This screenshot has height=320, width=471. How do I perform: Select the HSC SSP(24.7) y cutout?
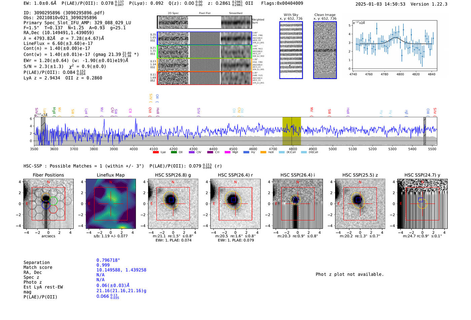pyautogui.click(x=422, y=204)
